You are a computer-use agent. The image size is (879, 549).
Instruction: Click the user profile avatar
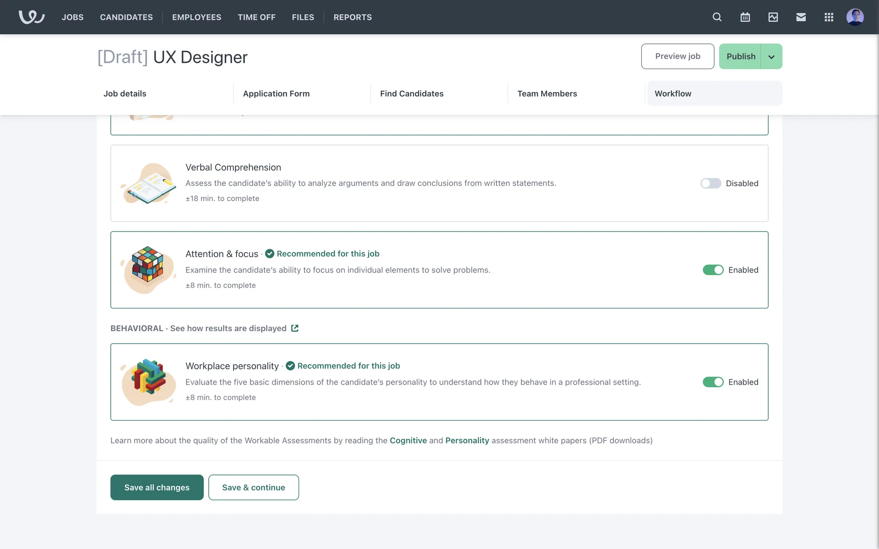click(x=855, y=17)
